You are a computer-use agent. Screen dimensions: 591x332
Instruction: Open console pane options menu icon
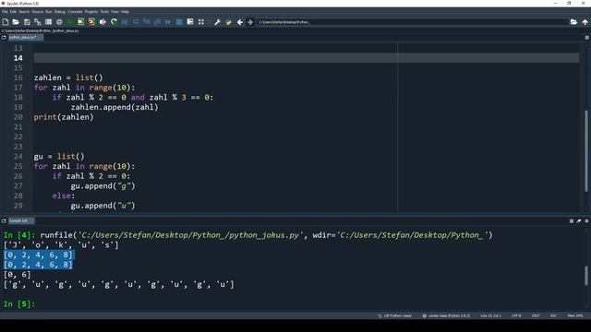click(x=587, y=221)
